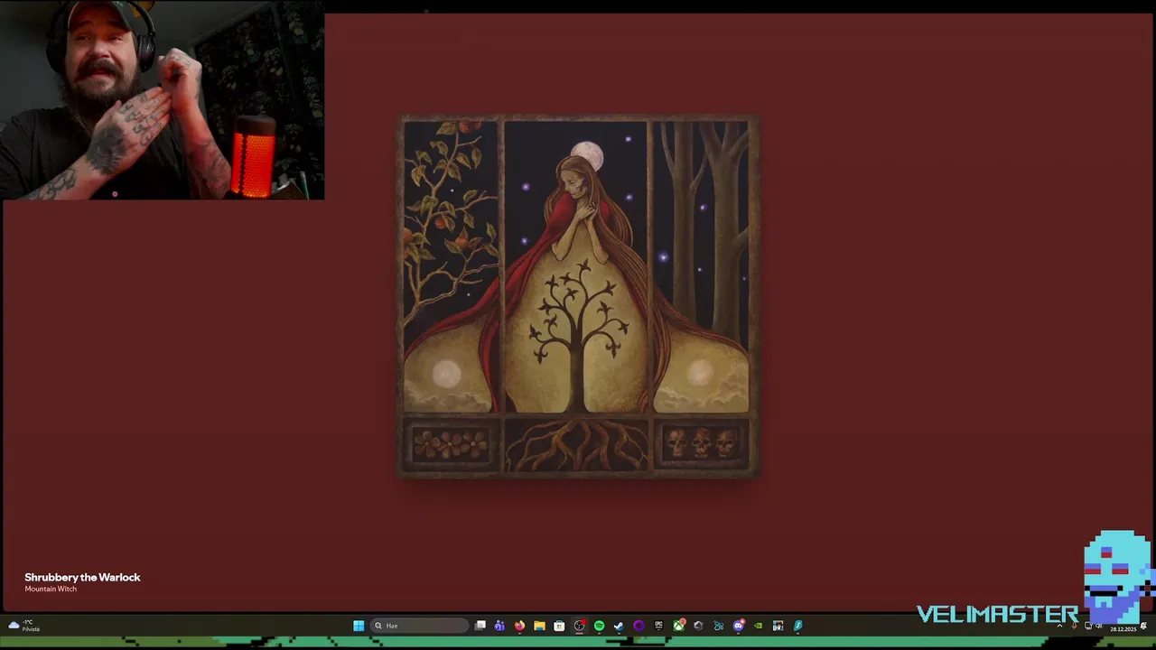The height and width of the screenshot is (650, 1156).
Task: Open Microsoft Store from the taskbar
Action: pos(559,626)
